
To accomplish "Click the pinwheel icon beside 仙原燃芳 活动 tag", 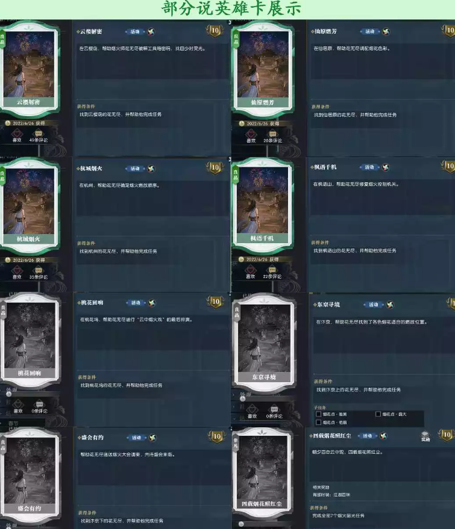I will (x=386, y=31).
